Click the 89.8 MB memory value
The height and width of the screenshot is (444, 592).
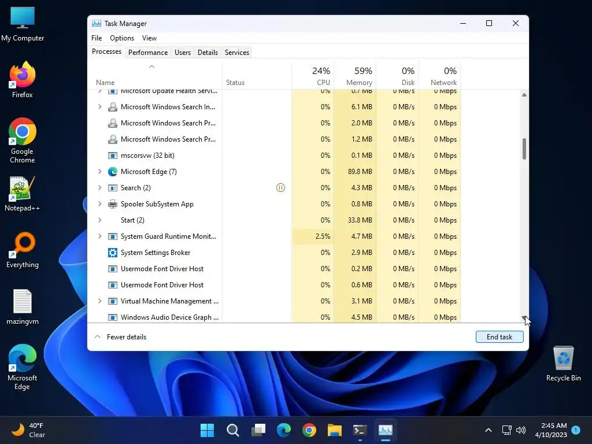click(x=360, y=172)
